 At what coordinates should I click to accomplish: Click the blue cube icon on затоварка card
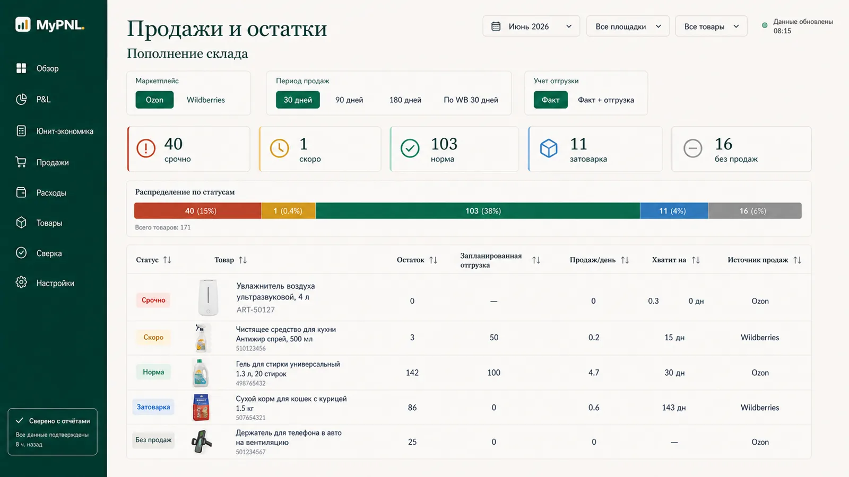tap(549, 148)
